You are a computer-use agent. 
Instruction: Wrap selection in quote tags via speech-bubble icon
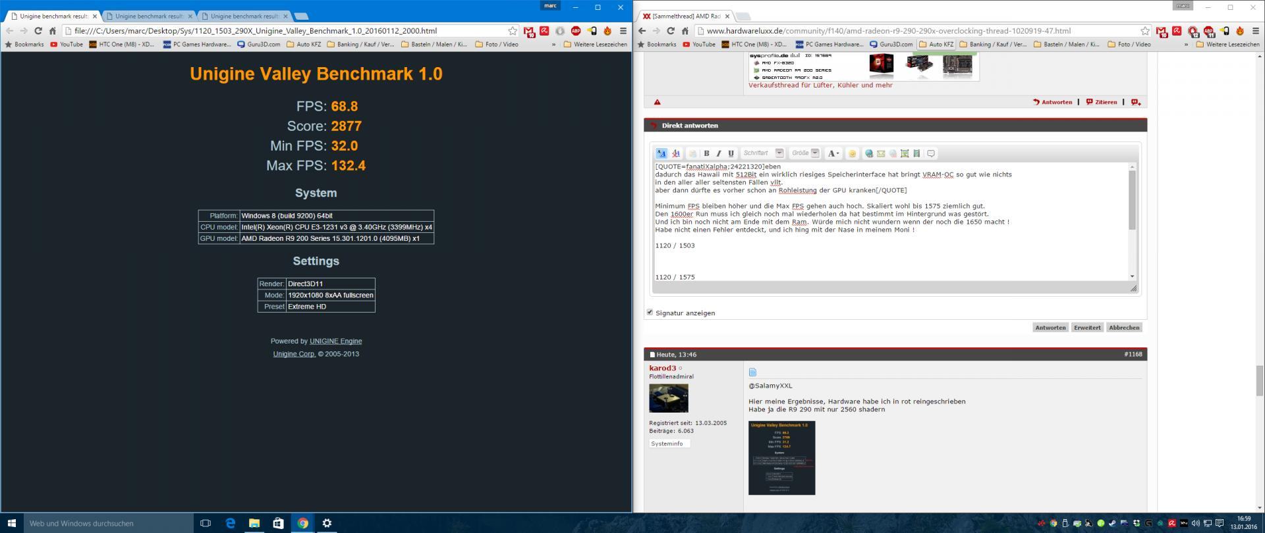click(x=931, y=153)
